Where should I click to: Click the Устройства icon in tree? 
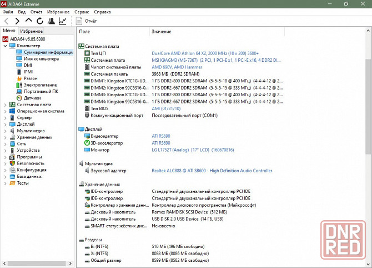point(12,150)
